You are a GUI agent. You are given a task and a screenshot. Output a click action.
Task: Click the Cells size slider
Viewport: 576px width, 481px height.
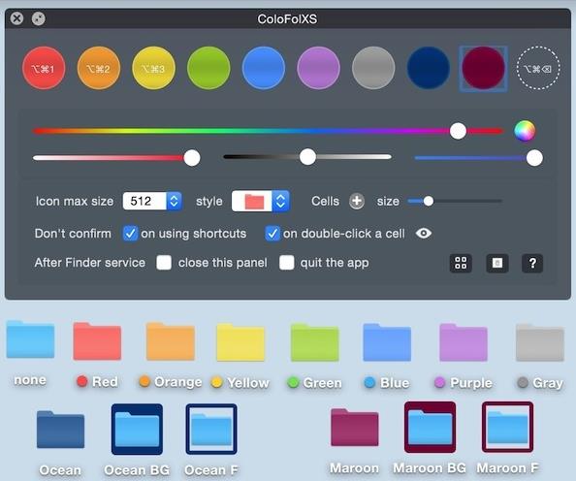[455, 201]
